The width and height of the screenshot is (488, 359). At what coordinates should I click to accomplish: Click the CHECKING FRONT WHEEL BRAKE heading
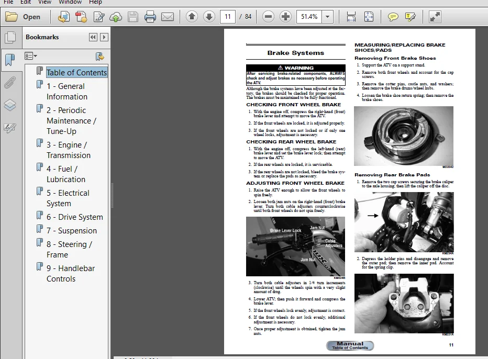point(294,105)
